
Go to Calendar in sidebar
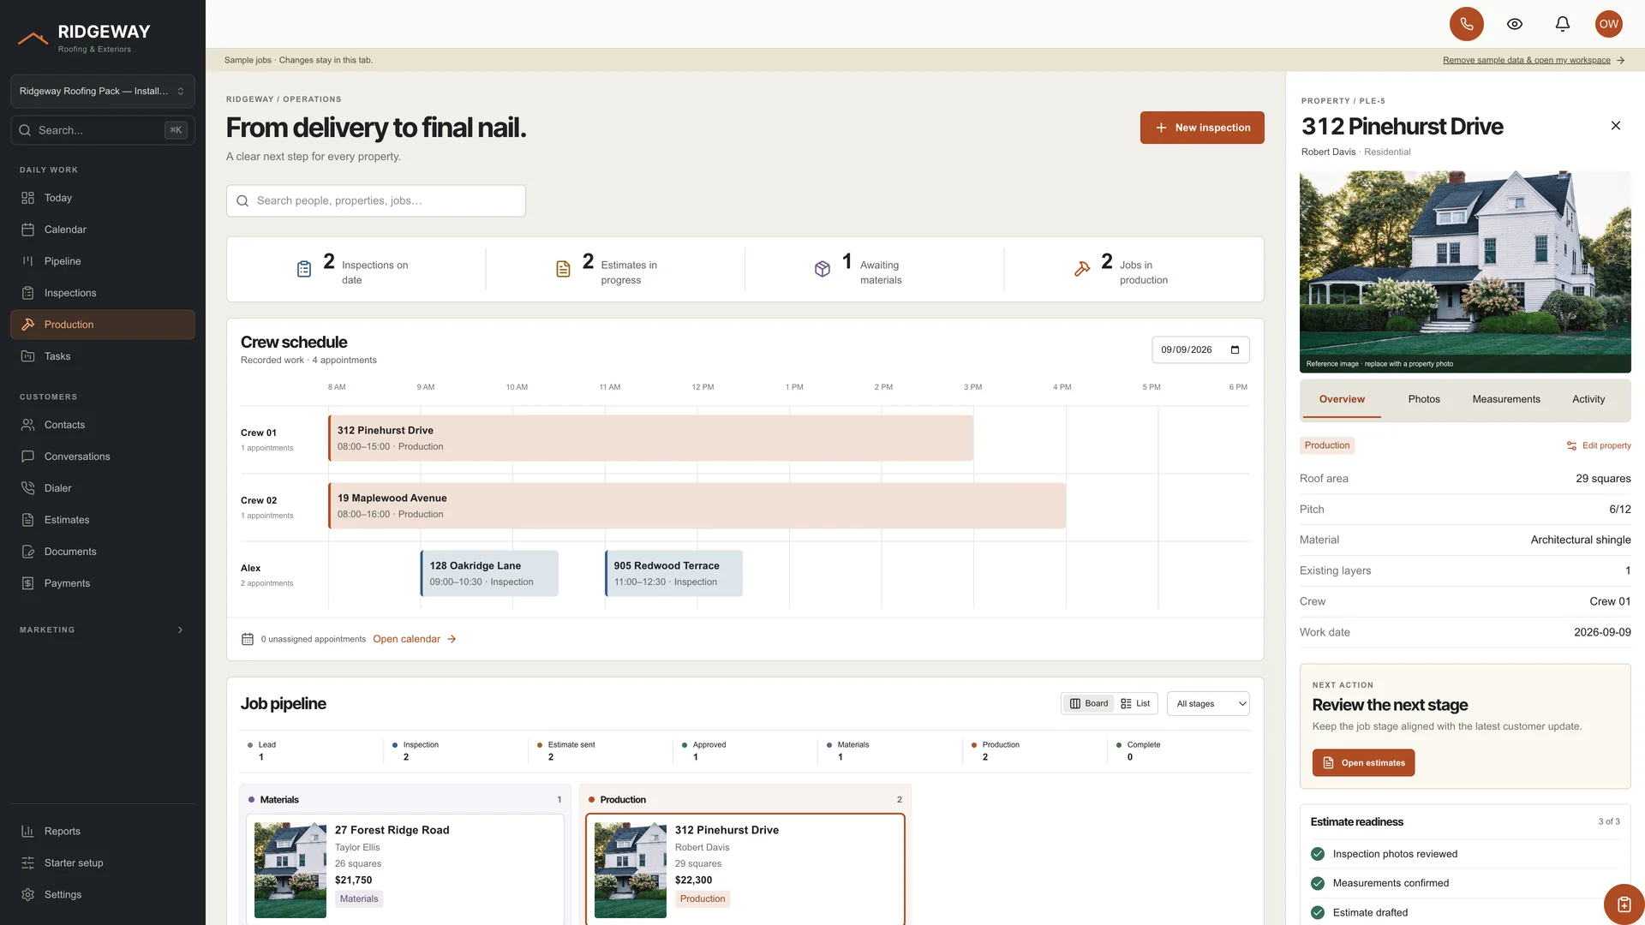point(103,230)
